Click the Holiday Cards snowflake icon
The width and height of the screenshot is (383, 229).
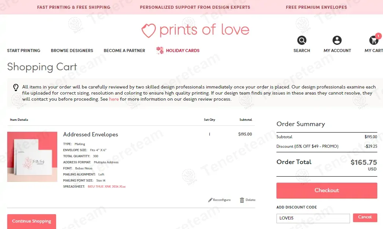(x=160, y=51)
